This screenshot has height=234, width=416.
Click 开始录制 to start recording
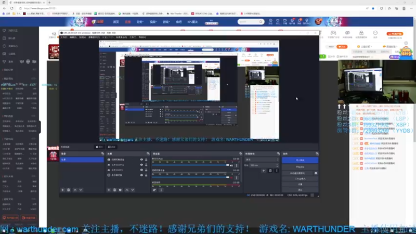300,167
